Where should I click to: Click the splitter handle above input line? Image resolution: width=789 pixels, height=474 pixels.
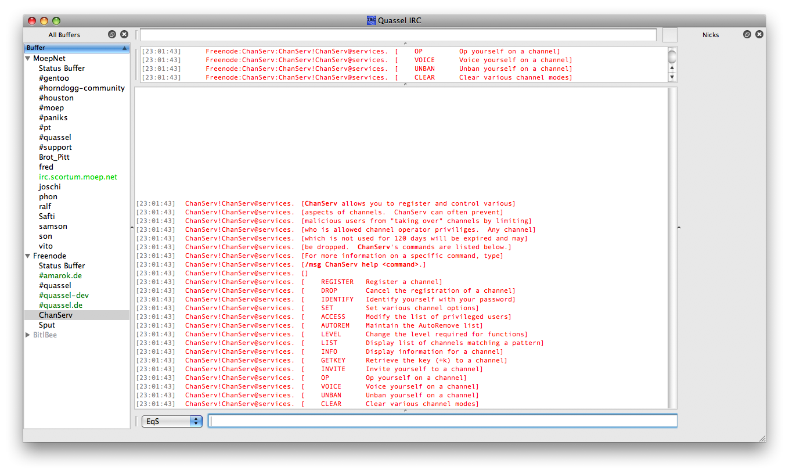(x=405, y=411)
